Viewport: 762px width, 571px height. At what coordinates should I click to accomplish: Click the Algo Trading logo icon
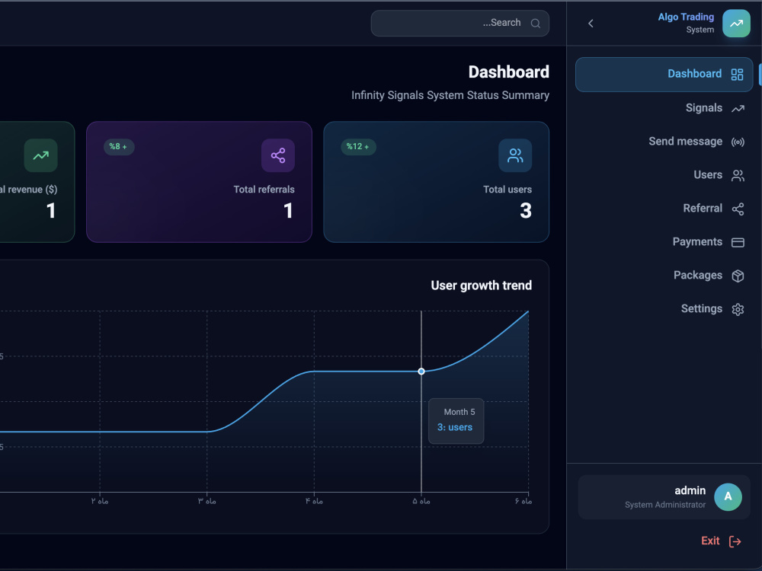tap(736, 24)
